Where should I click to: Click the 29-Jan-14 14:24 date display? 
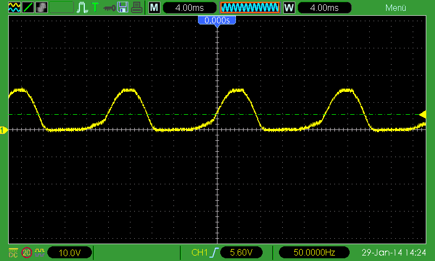click(394, 252)
